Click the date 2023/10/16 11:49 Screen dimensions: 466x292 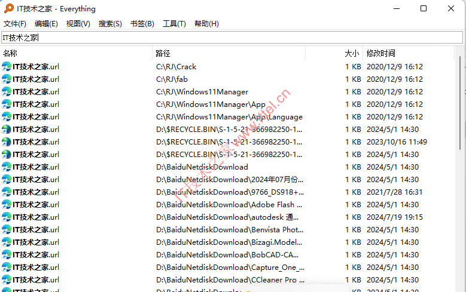pos(397,142)
